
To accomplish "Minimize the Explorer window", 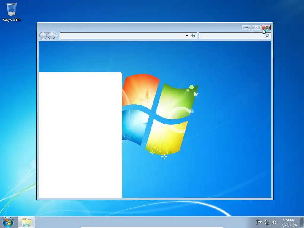I will tap(247, 28).
